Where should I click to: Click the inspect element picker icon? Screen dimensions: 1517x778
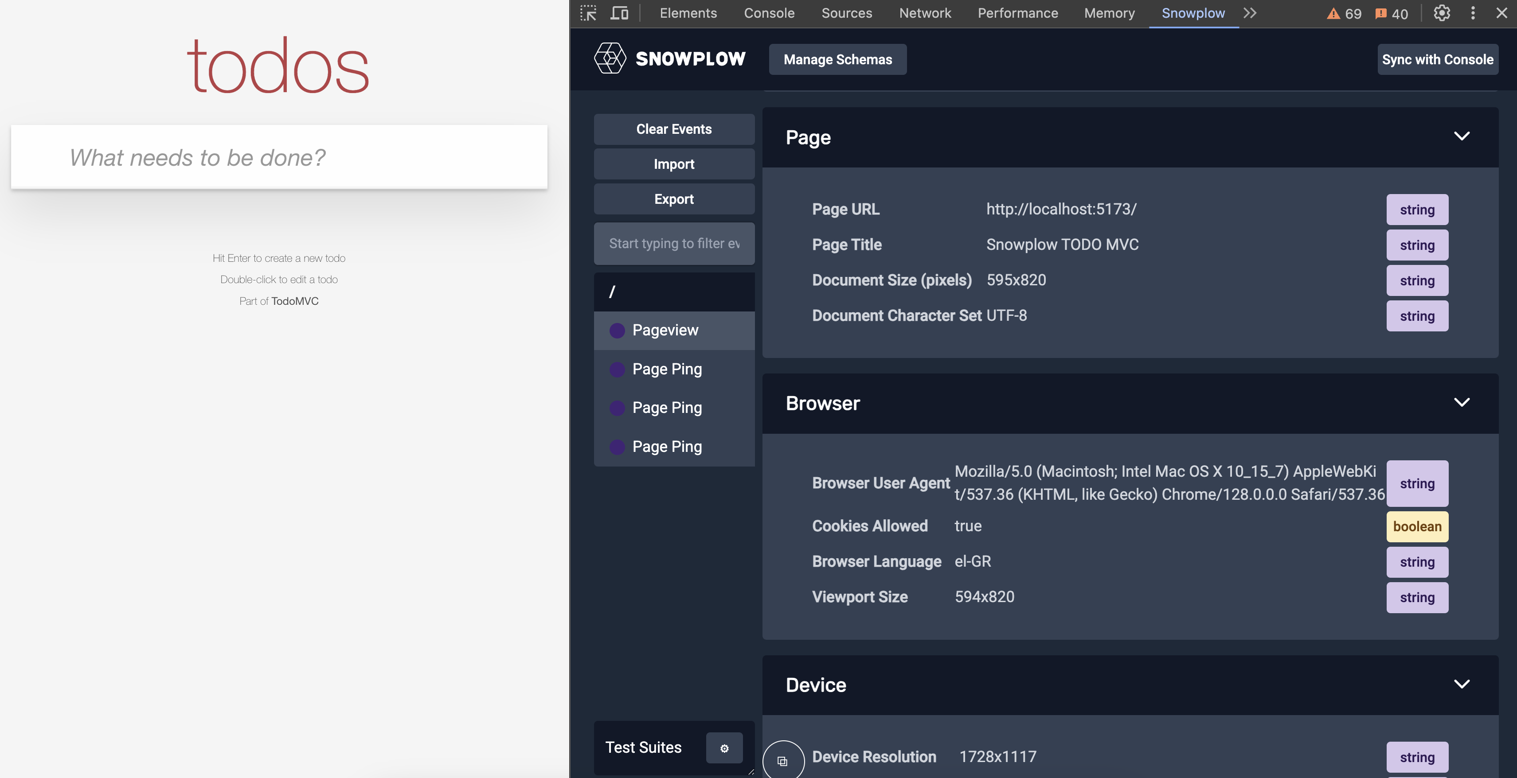coord(588,13)
